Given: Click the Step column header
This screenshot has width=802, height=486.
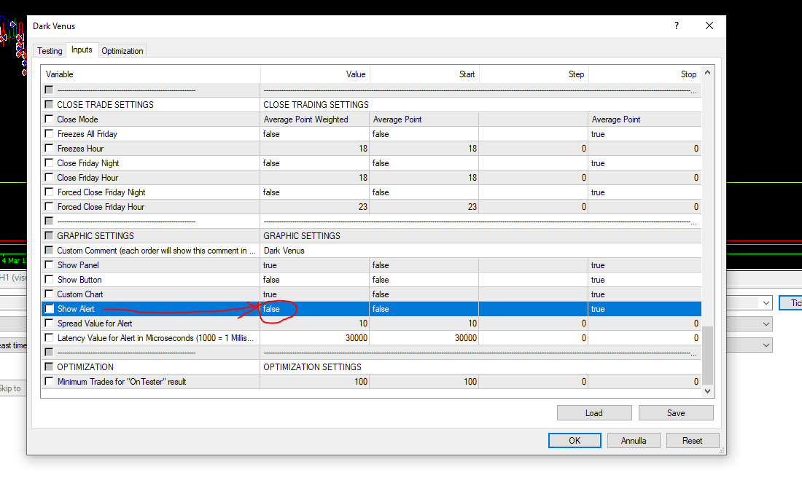Looking at the screenshot, I should [x=534, y=74].
